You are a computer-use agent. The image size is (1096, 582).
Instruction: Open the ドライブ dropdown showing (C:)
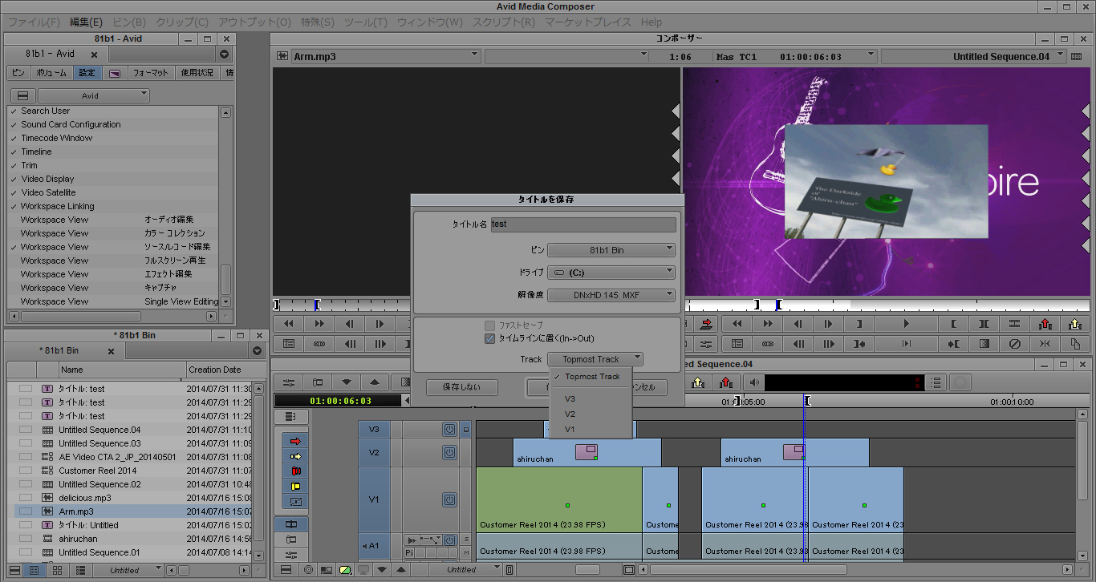coord(611,273)
